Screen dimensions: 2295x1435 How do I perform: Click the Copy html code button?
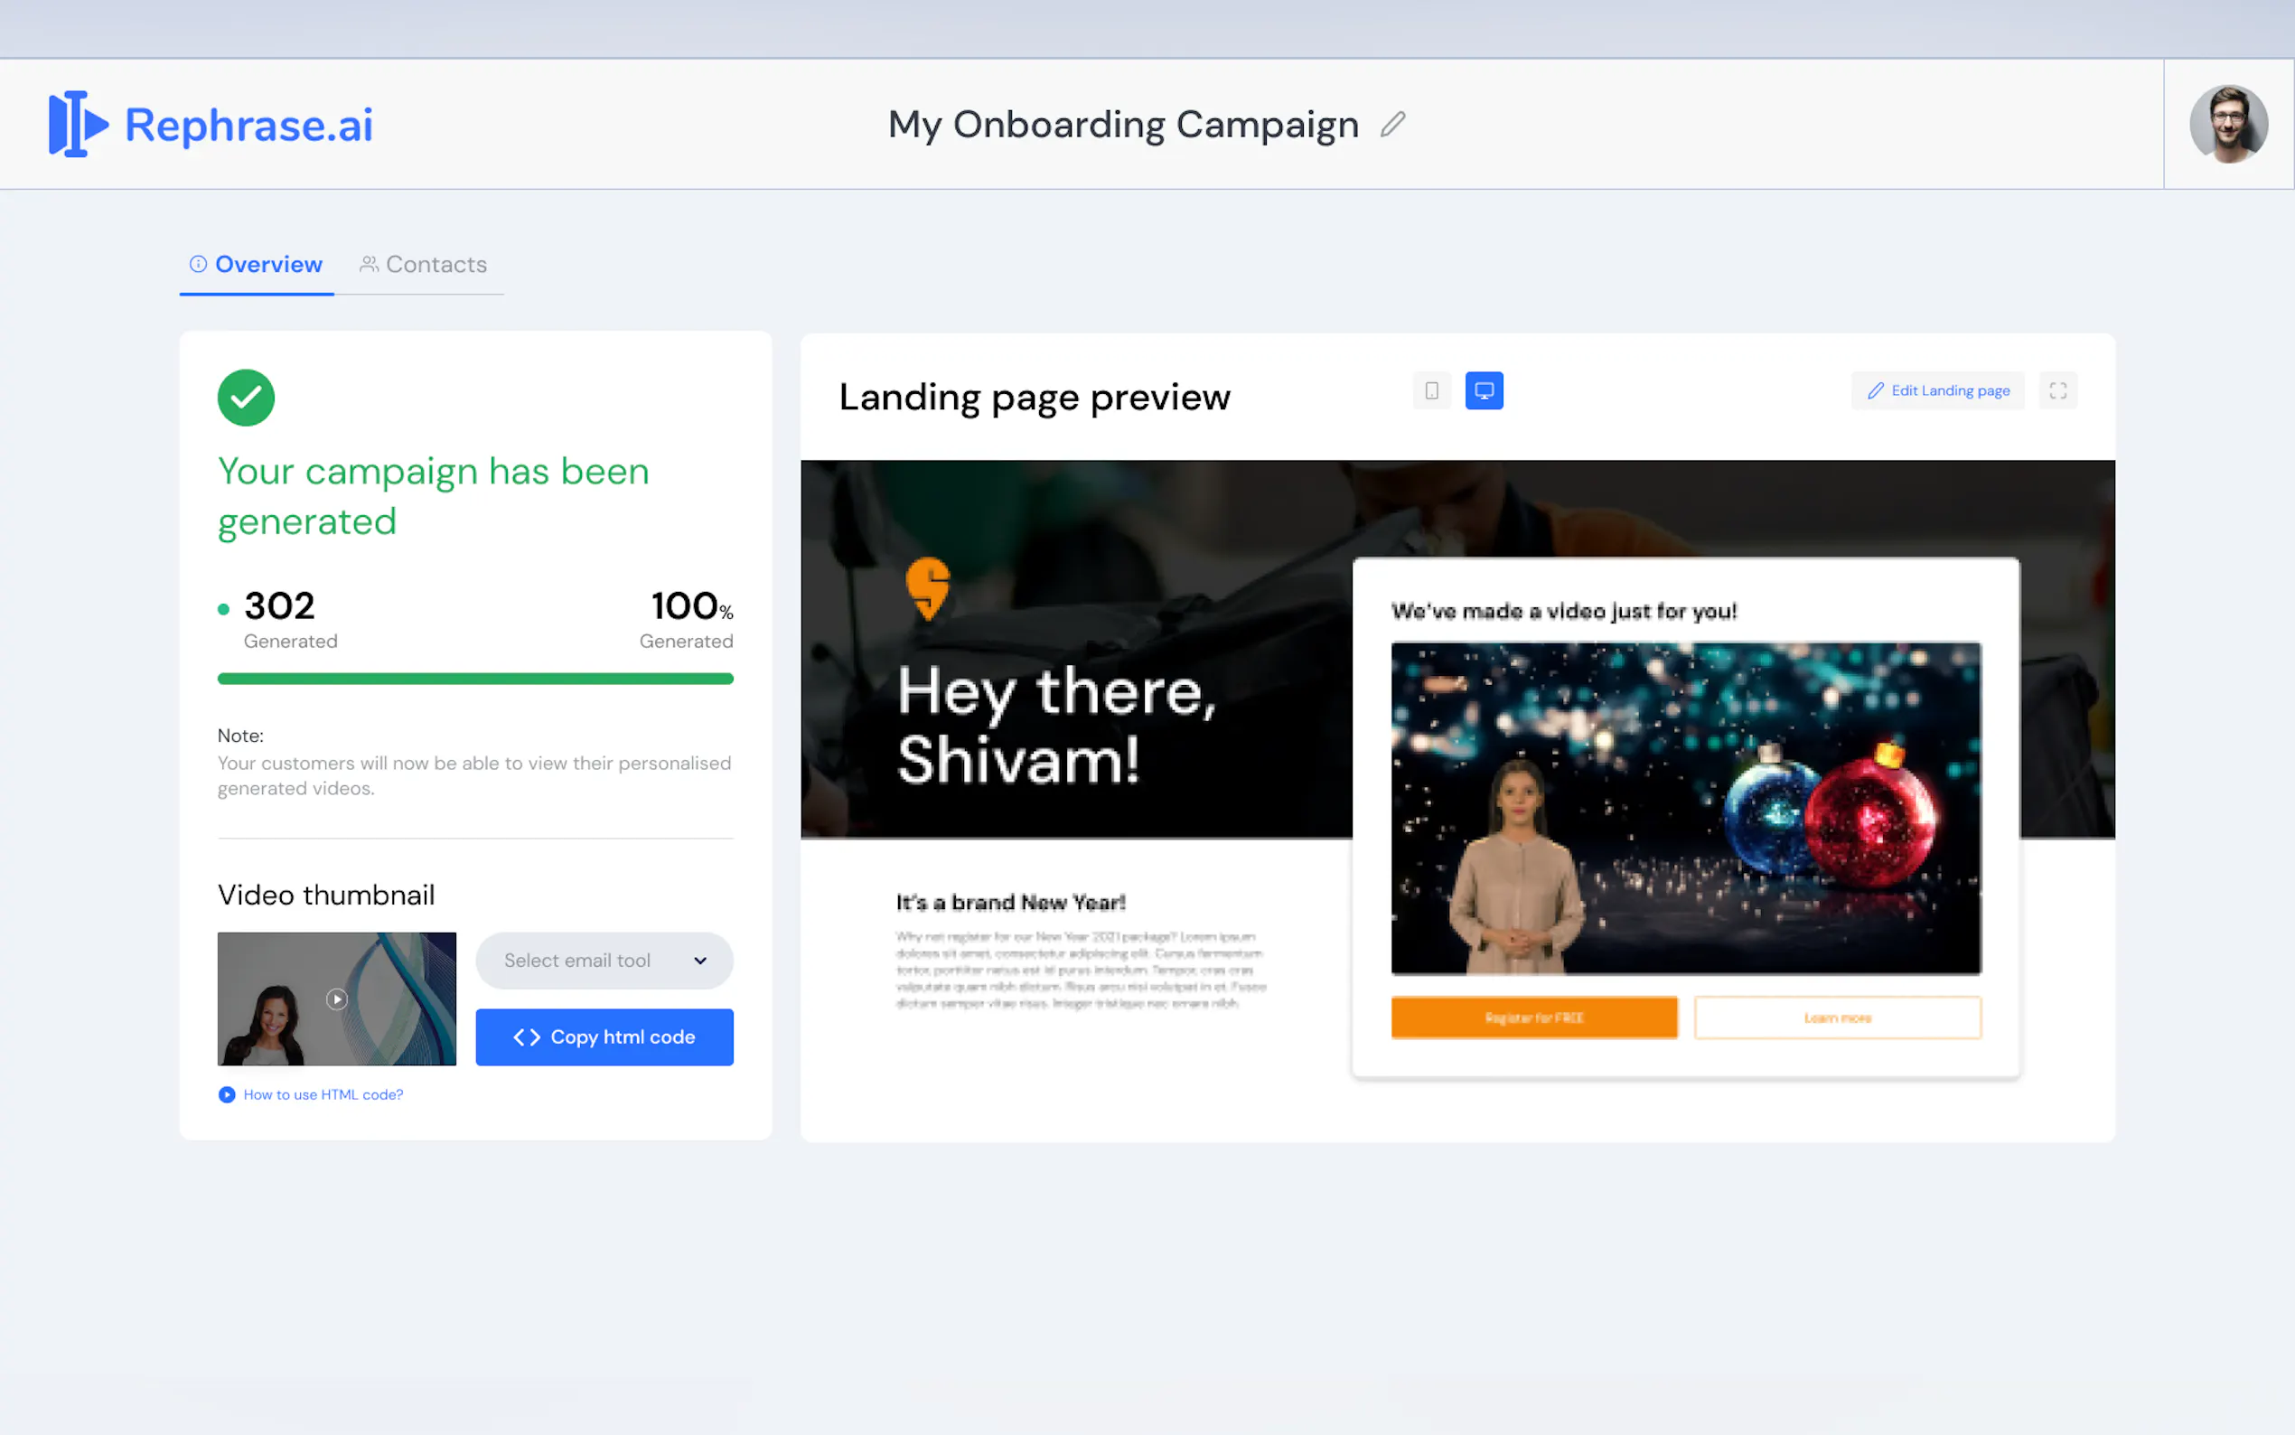[604, 1036]
